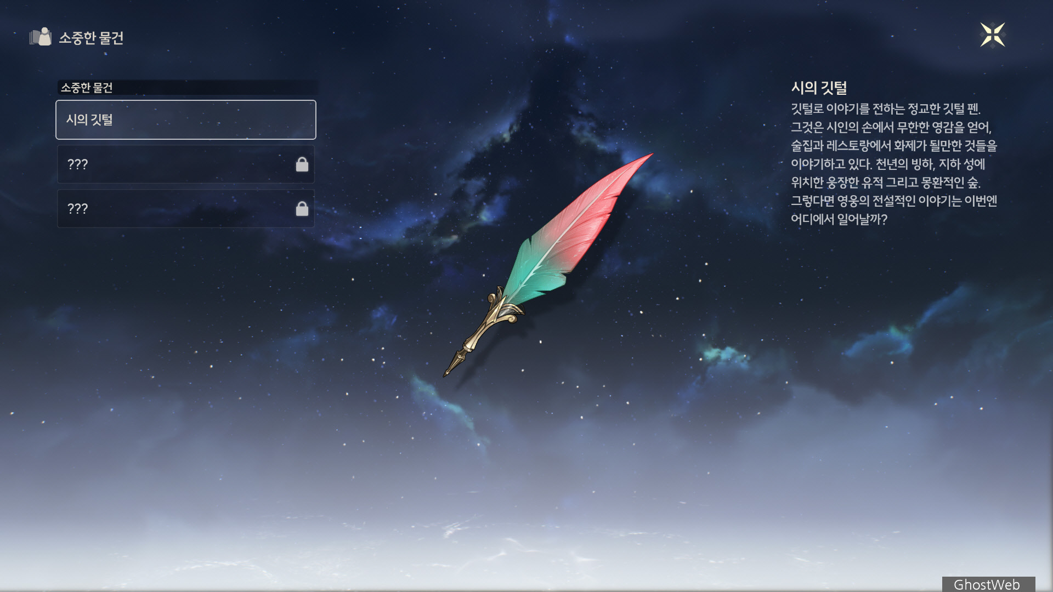Click the precious items book icon

41,37
